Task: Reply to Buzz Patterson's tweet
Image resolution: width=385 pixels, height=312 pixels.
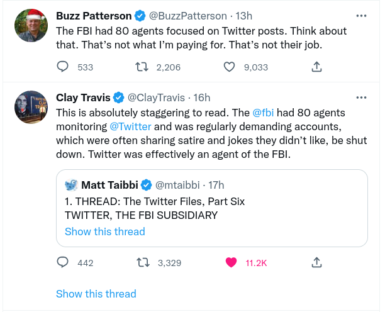Action: tap(63, 67)
